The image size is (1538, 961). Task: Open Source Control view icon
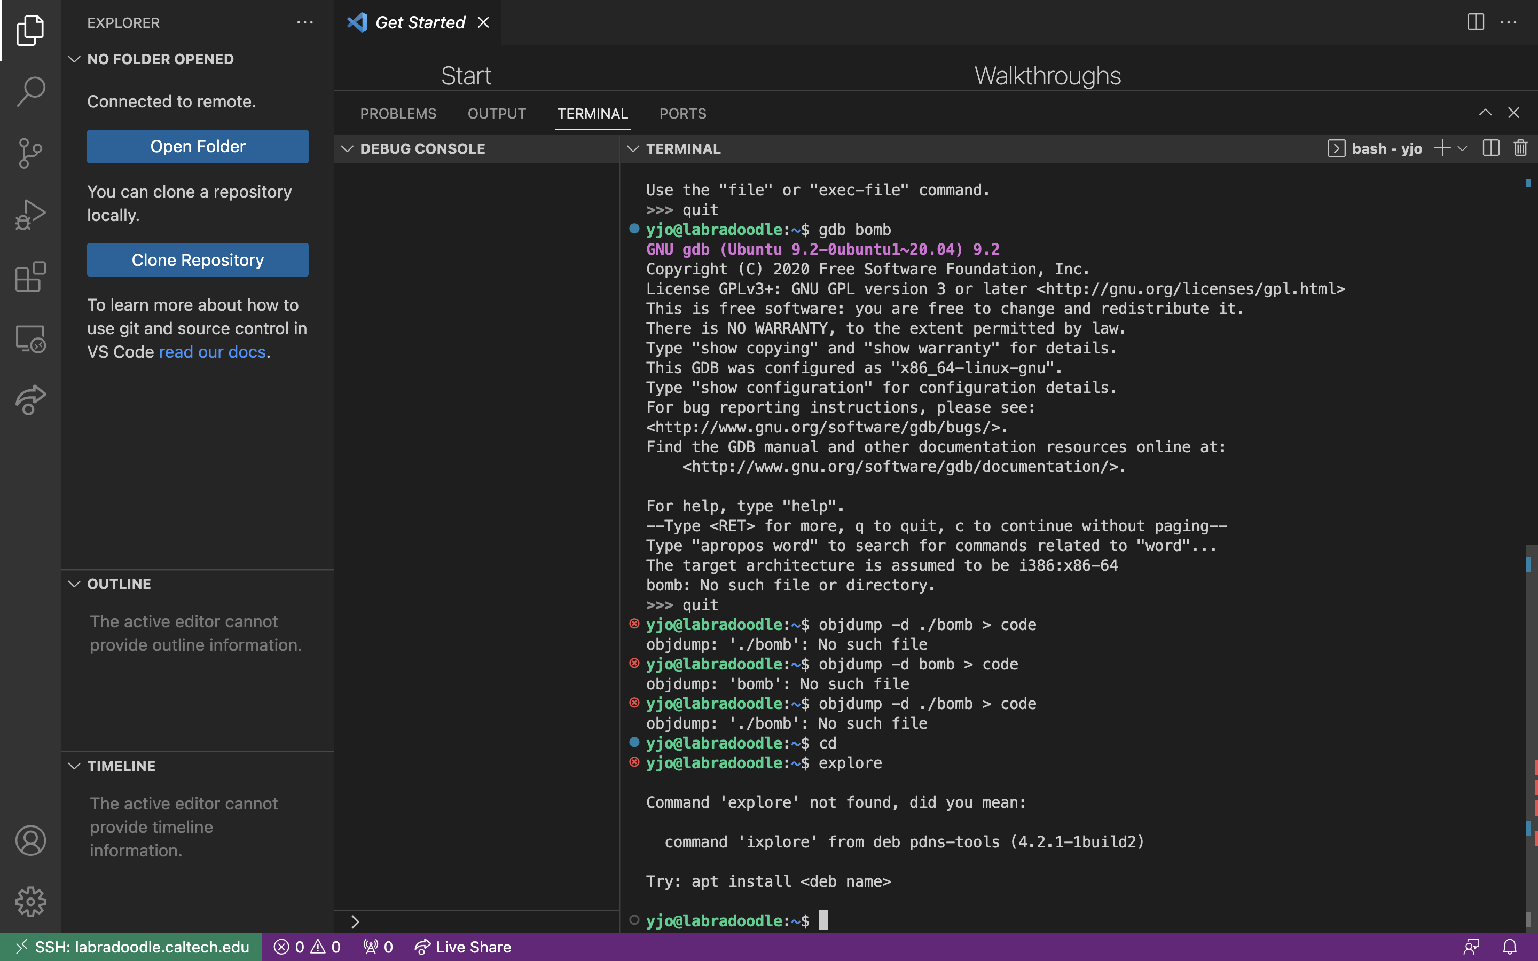pyautogui.click(x=30, y=153)
